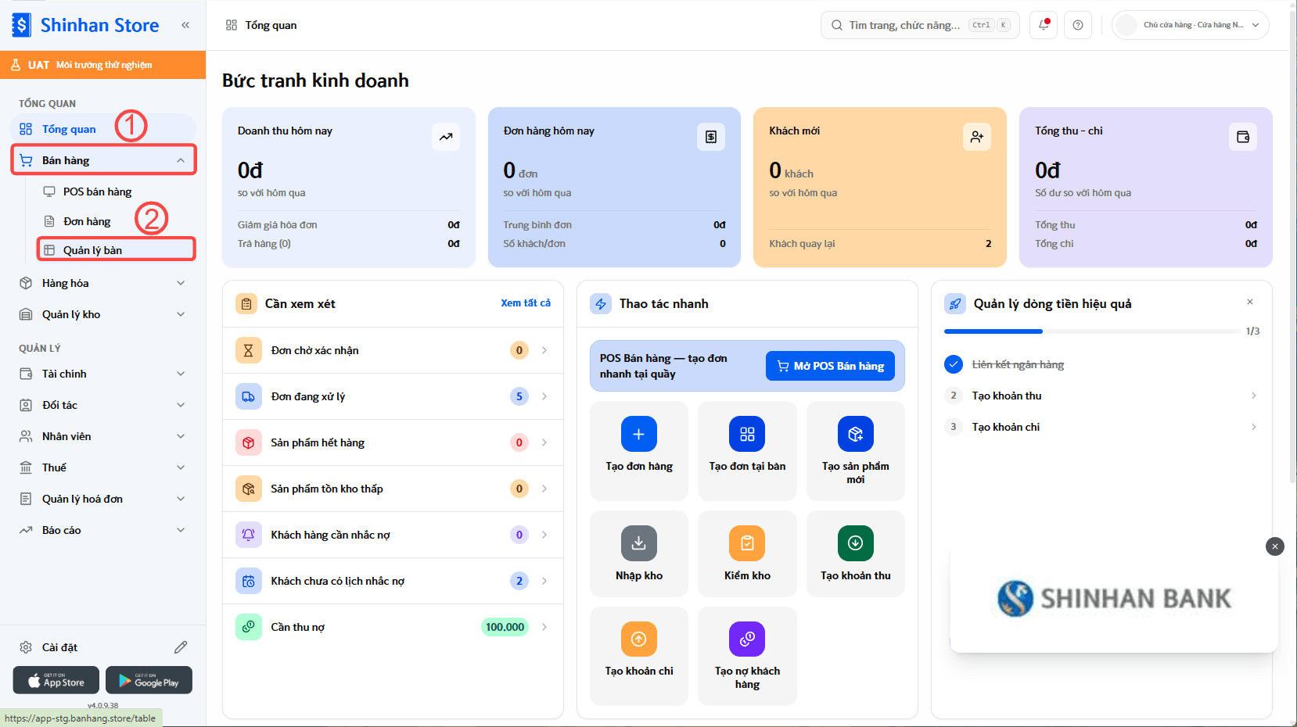Click the Liên kết ngân hàng completed checkmark
This screenshot has width=1297, height=727.
click(x=954, y=364)
